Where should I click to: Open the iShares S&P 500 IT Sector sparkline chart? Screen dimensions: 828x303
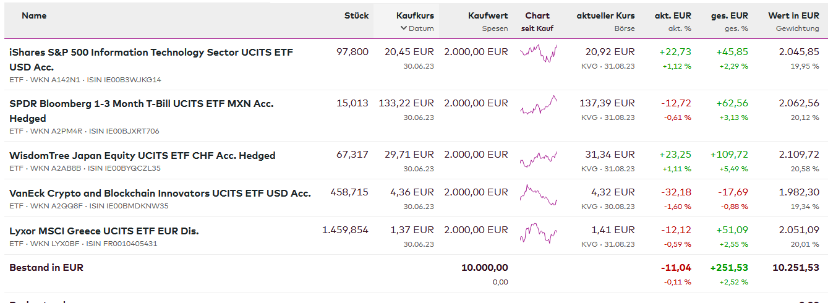pyautogui.click(x=539, y=53)
